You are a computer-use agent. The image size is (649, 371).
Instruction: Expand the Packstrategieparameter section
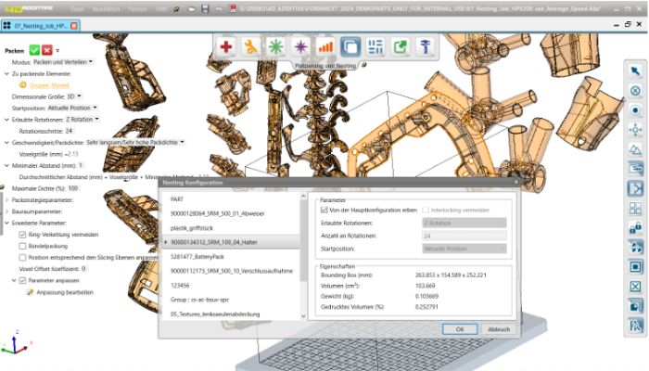click(x=8, y=199)
